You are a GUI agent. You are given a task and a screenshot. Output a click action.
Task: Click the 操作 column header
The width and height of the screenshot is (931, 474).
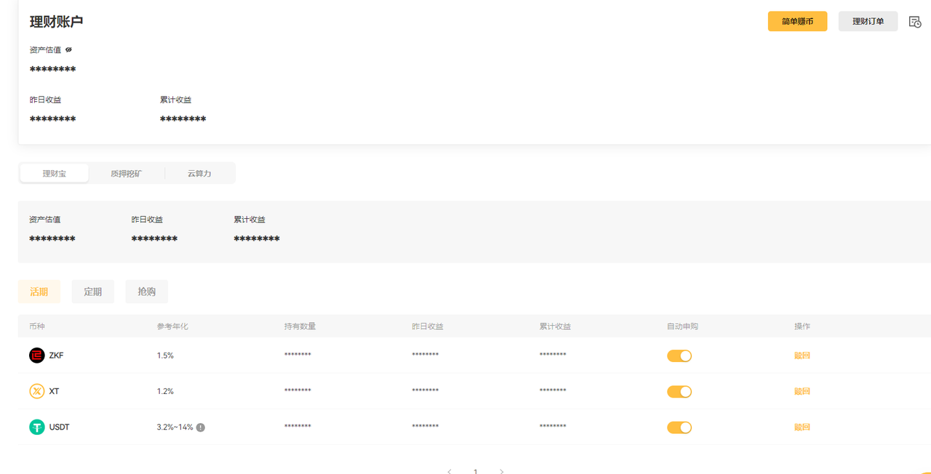(x=802, y=326)
